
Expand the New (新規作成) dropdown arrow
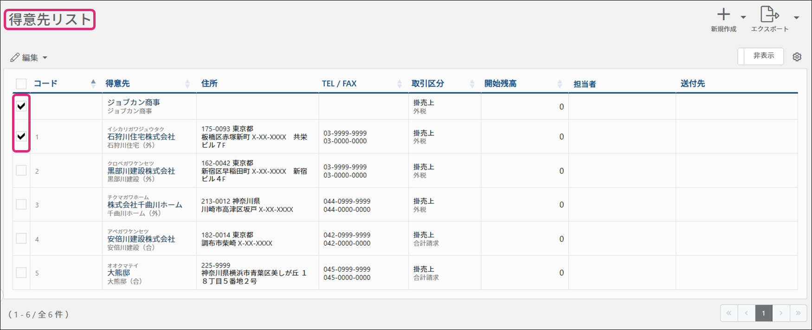pos(743,18)
